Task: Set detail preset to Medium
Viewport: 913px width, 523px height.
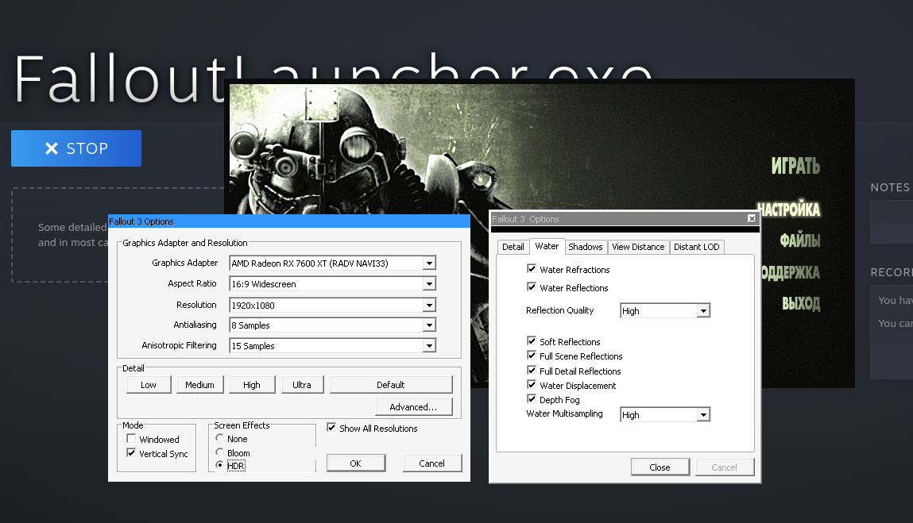Action: click(x=199, y=385)
